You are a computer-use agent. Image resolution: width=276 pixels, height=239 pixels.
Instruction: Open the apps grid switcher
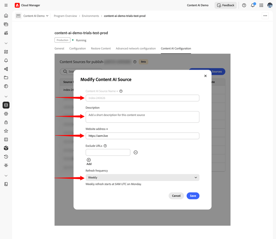[x=261, y=5]
